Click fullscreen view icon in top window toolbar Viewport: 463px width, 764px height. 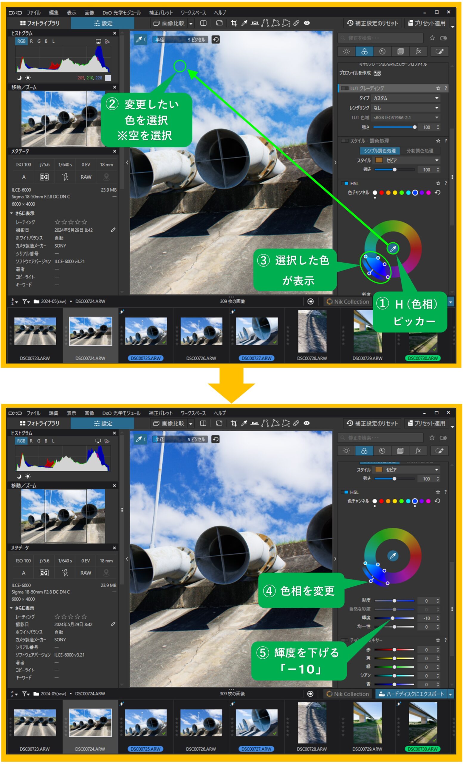219,23
